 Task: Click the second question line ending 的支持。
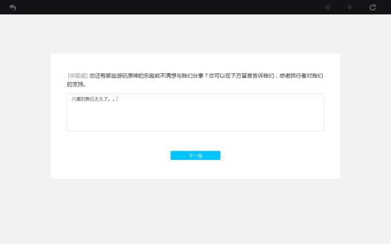[x=76, y=84]
